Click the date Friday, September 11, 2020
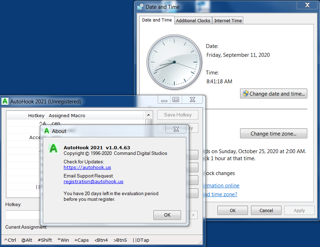 (238, 55)
